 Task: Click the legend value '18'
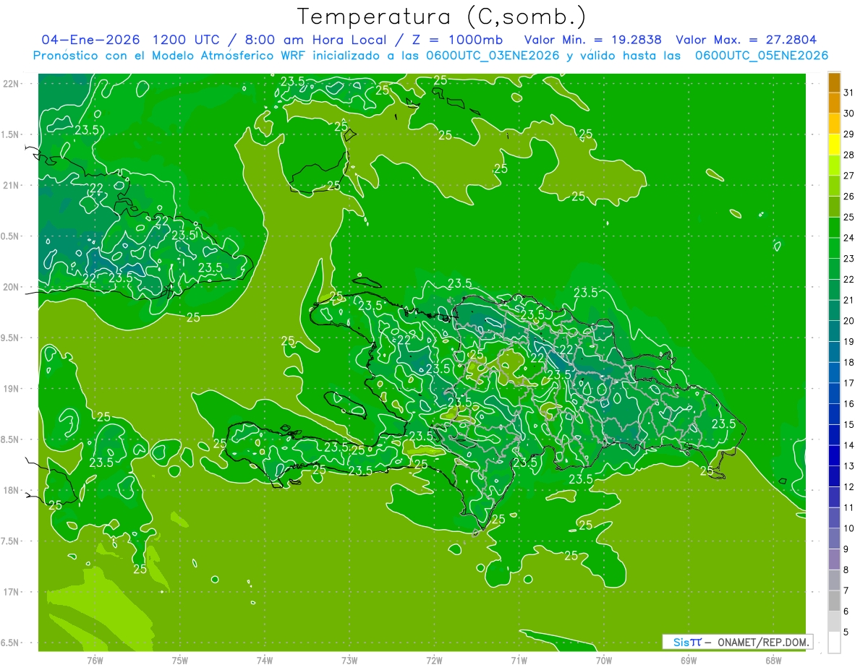pos(849,362)
